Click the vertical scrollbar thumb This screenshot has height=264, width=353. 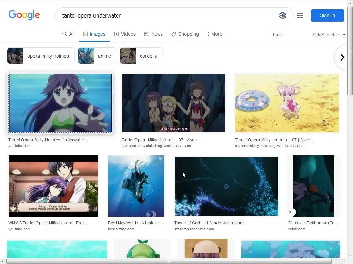coord(350,51)
